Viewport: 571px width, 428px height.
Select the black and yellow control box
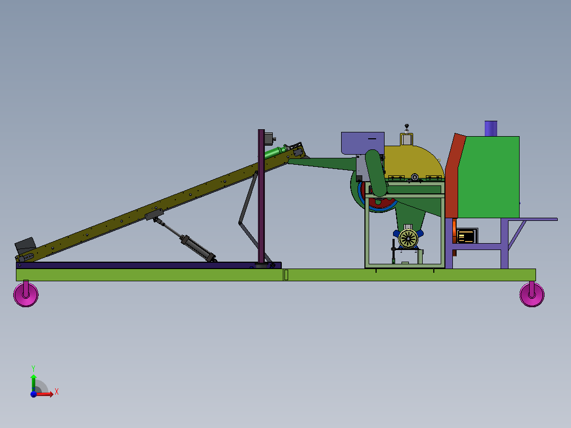click(x=467, y=236)
